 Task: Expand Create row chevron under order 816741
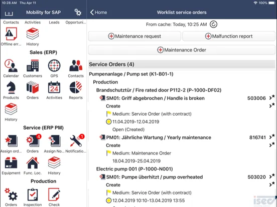(272, 144)
